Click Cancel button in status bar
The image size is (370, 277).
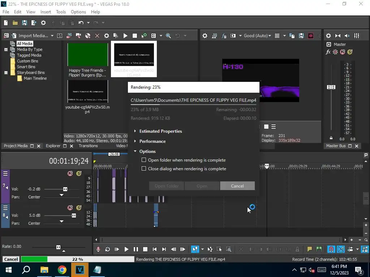(x=11, y=259)
